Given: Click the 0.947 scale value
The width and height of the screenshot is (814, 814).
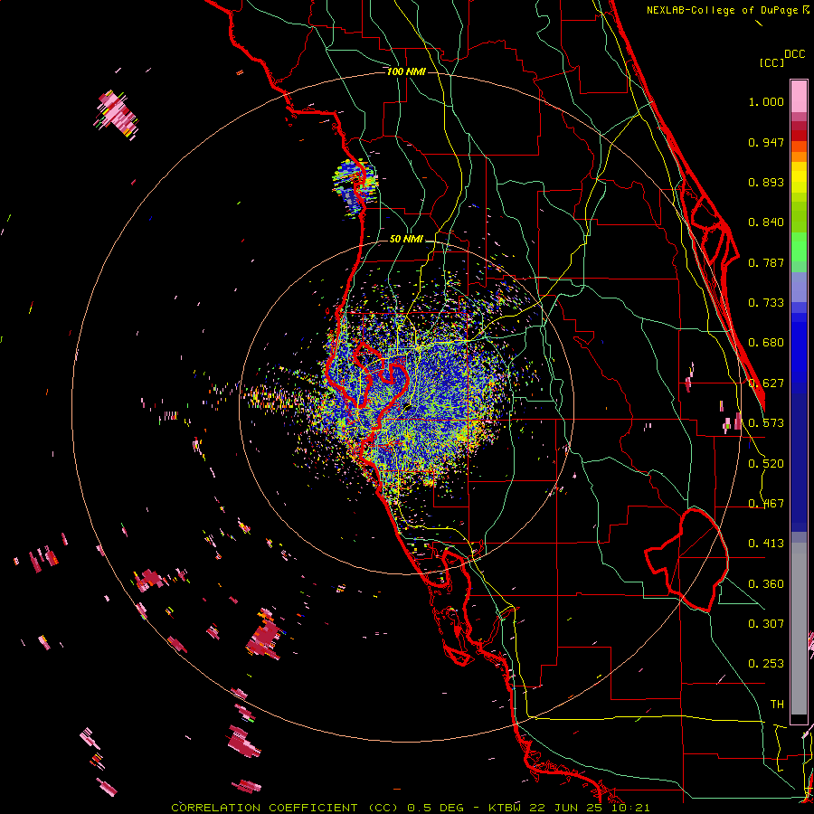Looking at the screenshot, I should [x=766, y=142].
